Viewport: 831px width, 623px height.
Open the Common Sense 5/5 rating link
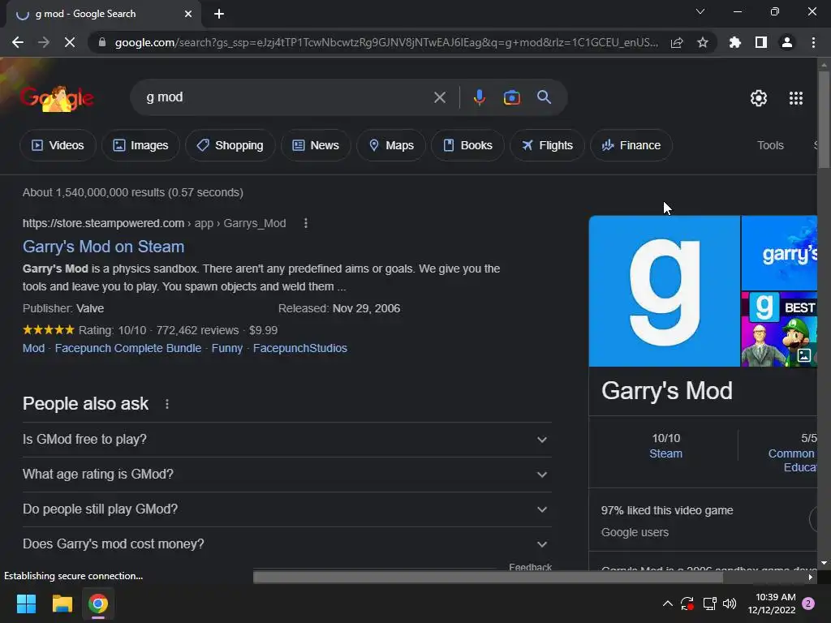(x=792, y=461)
